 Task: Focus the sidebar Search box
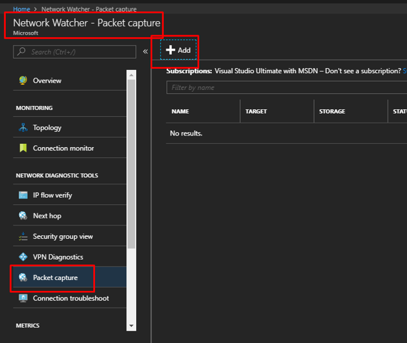pyautogui.click(x=77, y=51)
